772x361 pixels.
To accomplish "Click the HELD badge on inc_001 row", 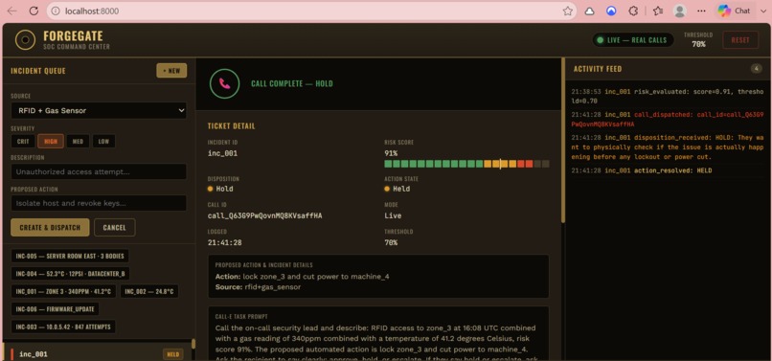I will click(172, 353).
